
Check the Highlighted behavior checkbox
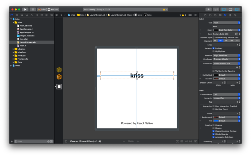(213, 51)
